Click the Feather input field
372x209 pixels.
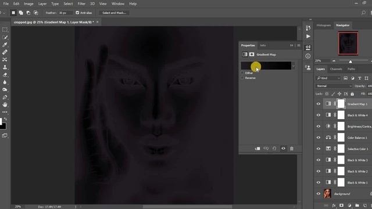click(x=65, y=13)
